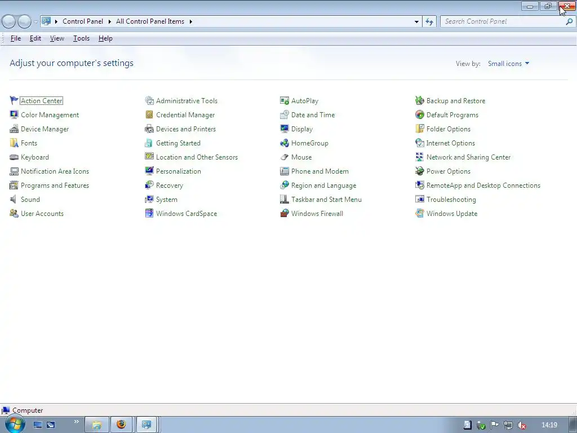Click the muted volume tray icon
The image size is (577, 433).
(x=521, y=425)
